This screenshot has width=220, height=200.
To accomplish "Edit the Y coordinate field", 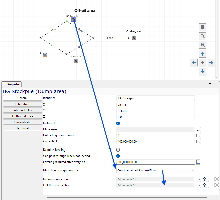I will tap(155, 111).
